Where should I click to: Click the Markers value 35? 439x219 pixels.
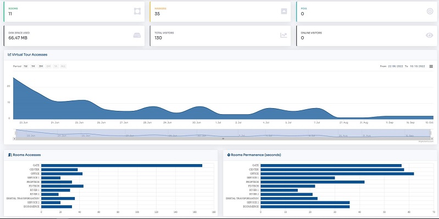coord(157,13)
